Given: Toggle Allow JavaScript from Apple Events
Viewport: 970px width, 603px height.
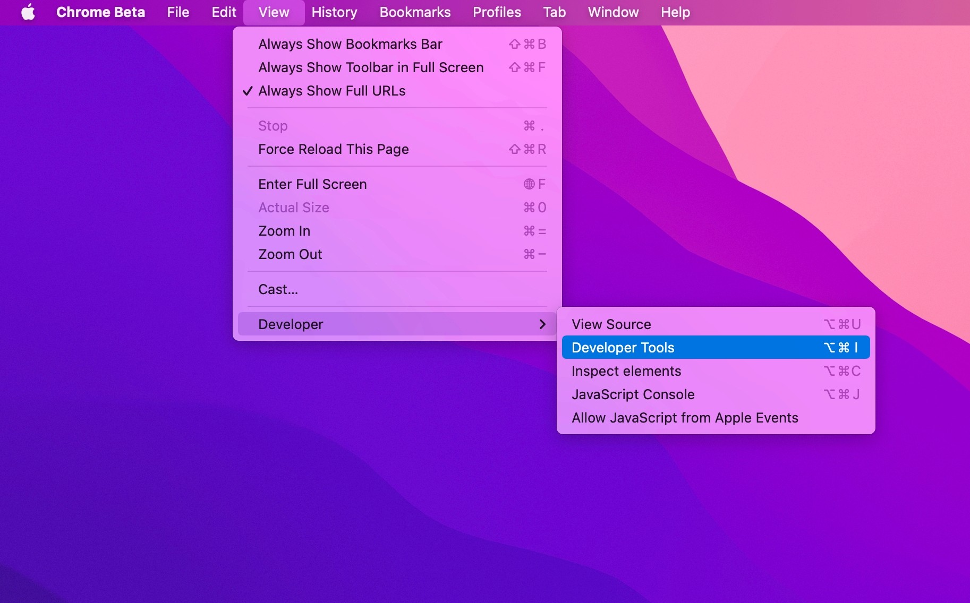Looking at the screenshot, I should pos(716,418).
